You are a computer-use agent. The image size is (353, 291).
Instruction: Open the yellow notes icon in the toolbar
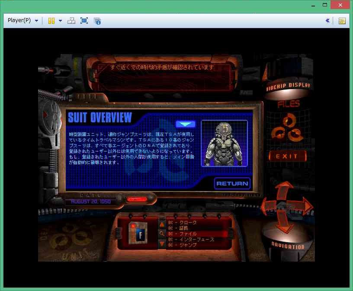click(342, 21)
